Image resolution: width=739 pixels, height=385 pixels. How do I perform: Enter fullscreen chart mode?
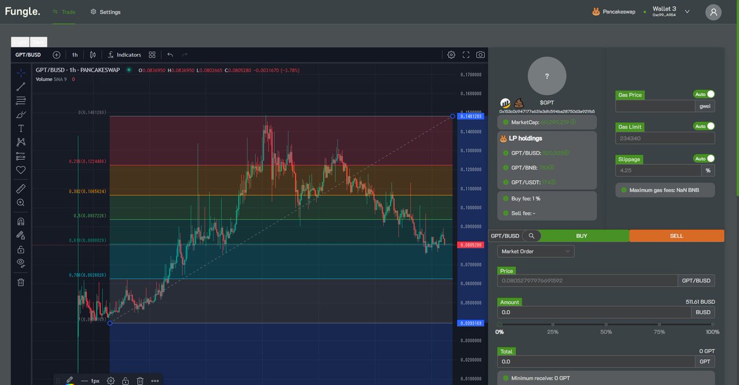pyautogui.click(x=466, y=55)
